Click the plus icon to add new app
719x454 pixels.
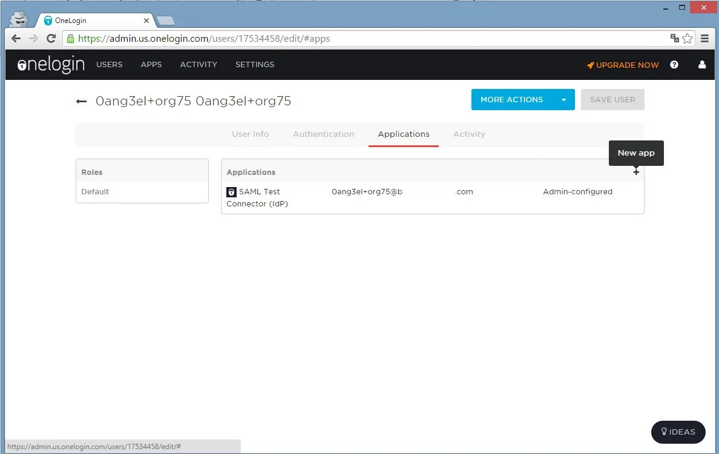point(636,172)
